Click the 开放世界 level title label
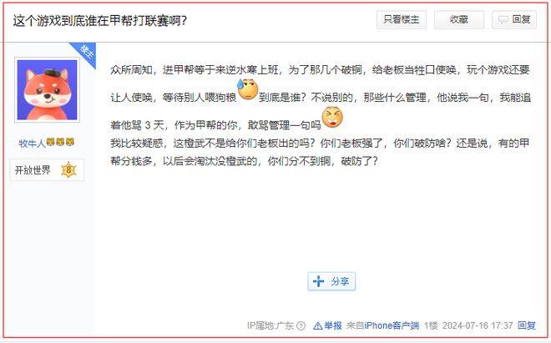This screenshot has width=551, height=343. (x=33, y=170)
